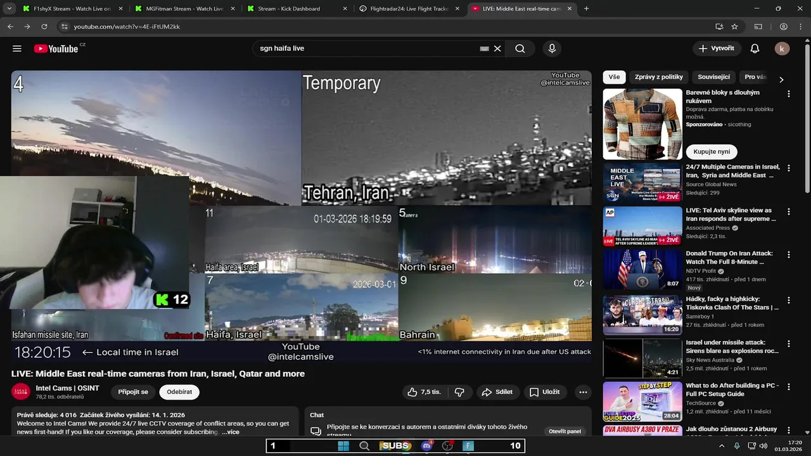The height and width of the screenshot is (456, 811).
Task: Open options for sponsored Barevné bloky ad
Action: [x=789, y=94]
